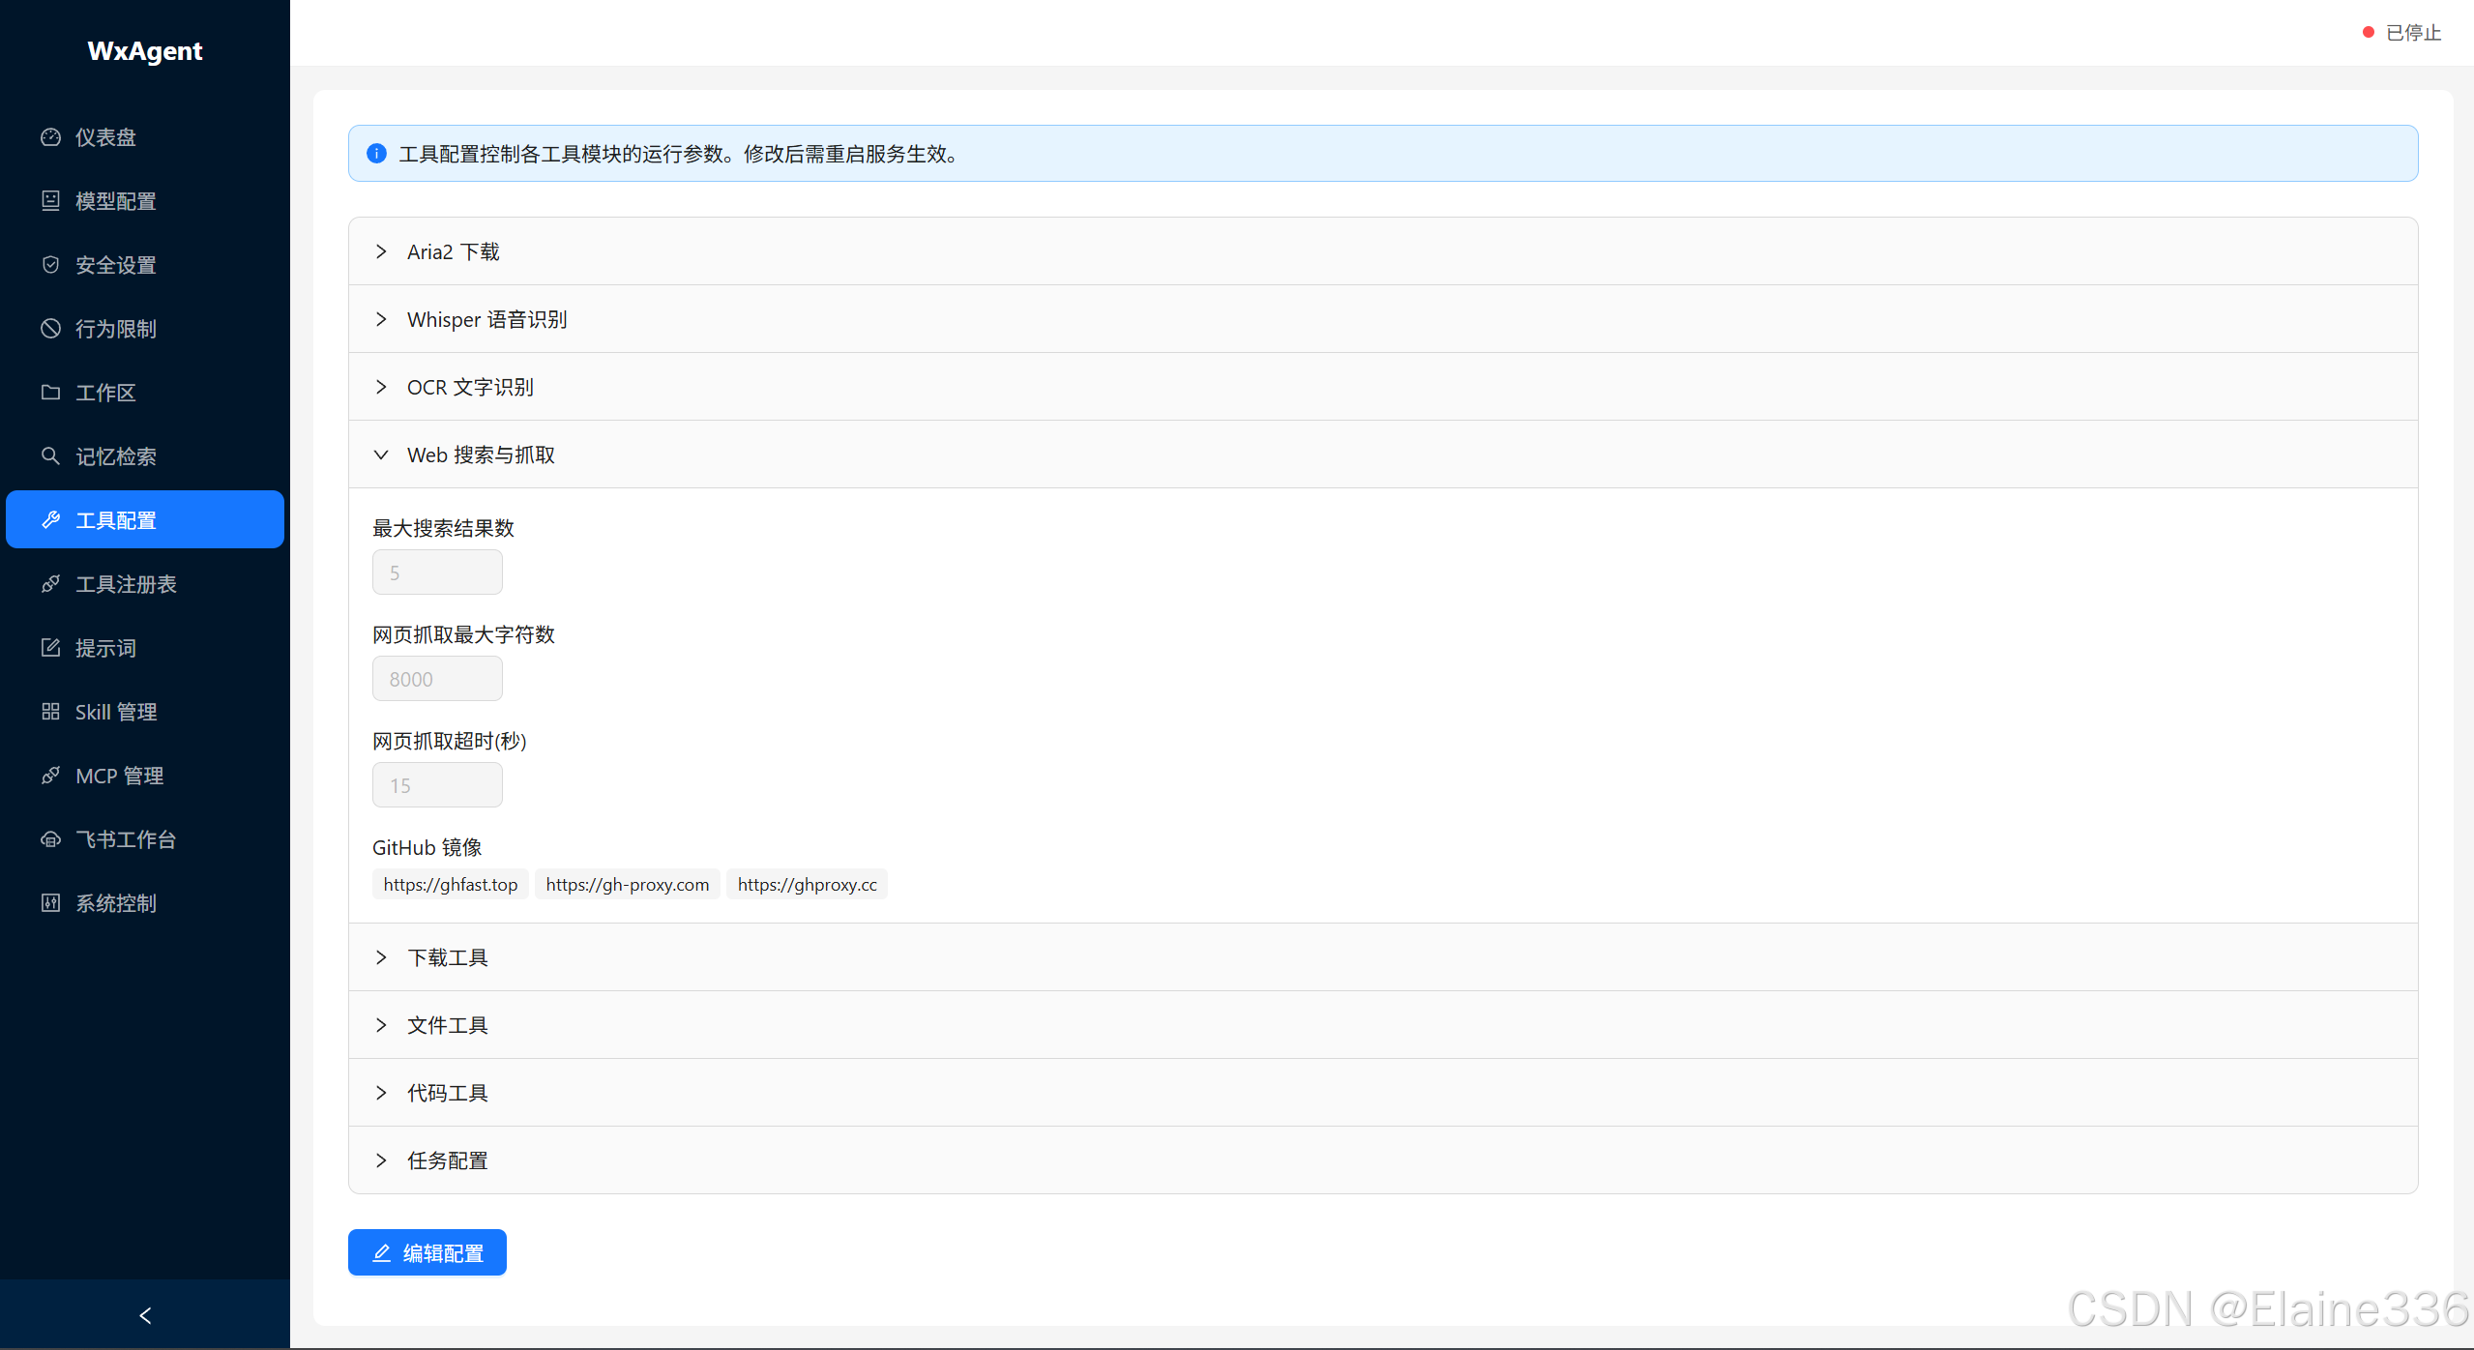This screenshot has height=1350, width=2474.
Task: Open the 工作区 section
Action: 145,393
